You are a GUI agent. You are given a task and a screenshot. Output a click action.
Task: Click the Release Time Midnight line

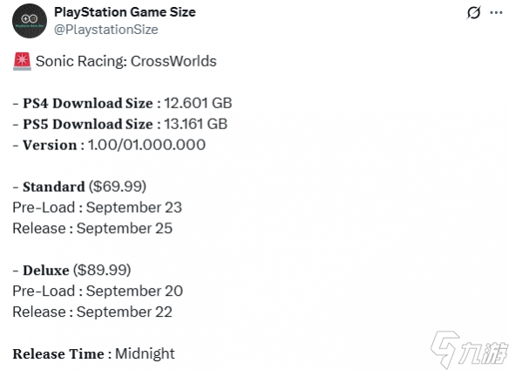[x=94, y=353]
